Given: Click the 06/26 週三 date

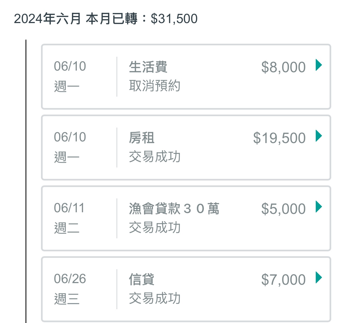Looking at the screenshot, I should [x=70, y=289].
